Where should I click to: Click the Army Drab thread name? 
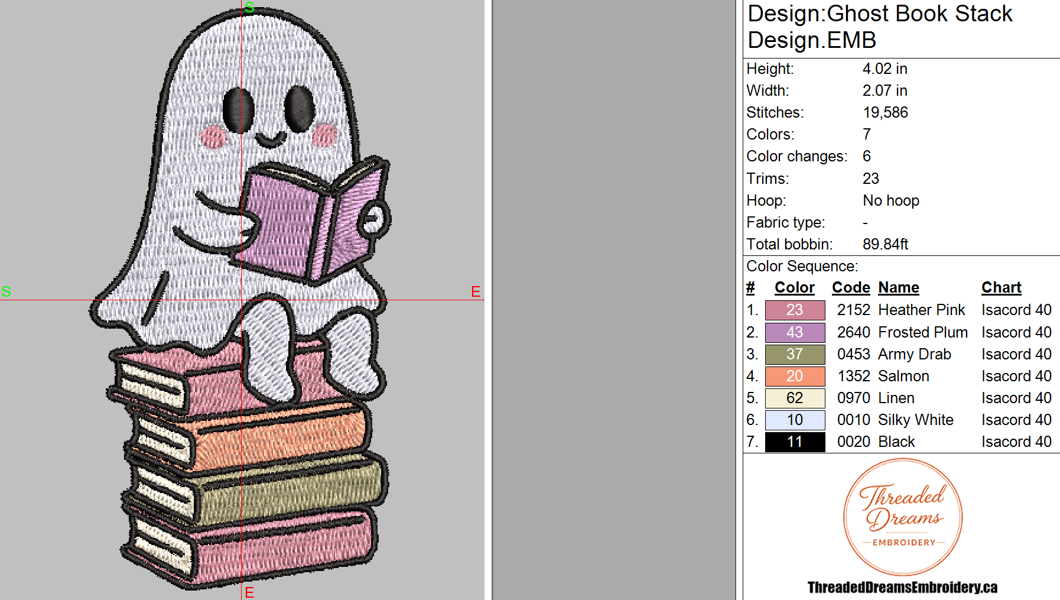coord(915,354)
